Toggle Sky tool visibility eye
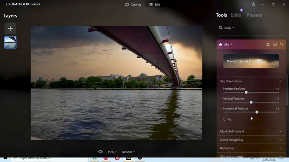Screen dimensions: 289x162 point(268,45)
